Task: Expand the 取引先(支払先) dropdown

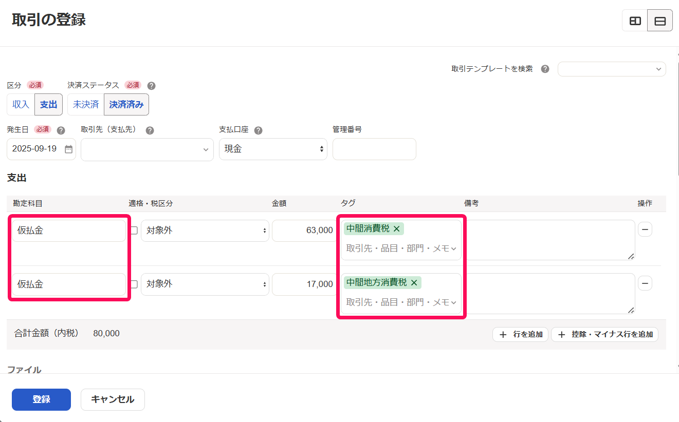Action: point(147,149)
